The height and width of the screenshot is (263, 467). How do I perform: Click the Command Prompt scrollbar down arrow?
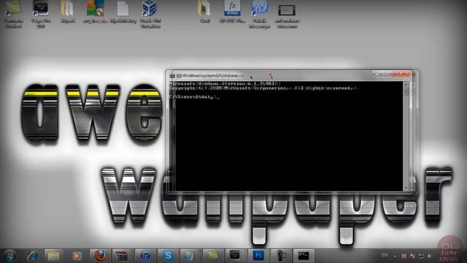(406, 188)
